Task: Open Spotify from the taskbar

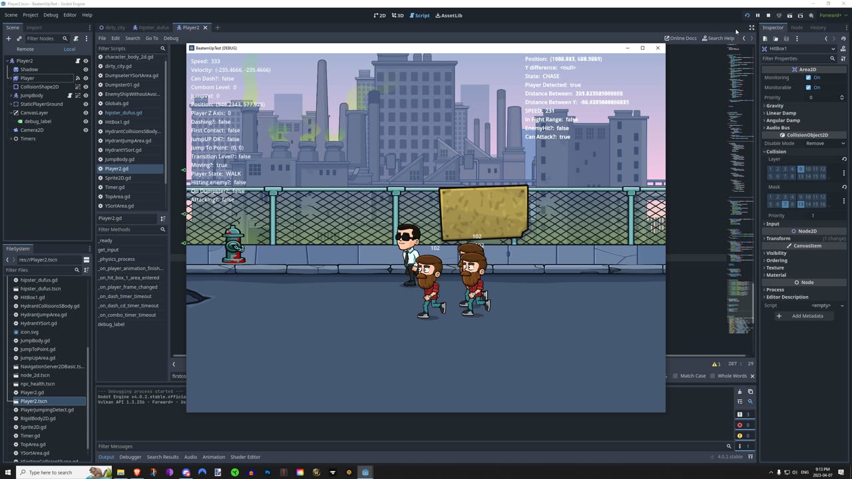Action: click(x=235, y=472)
